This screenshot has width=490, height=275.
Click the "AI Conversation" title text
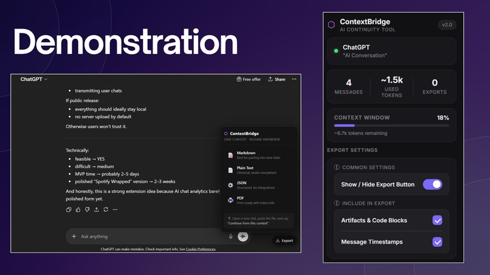click(365, 56)
